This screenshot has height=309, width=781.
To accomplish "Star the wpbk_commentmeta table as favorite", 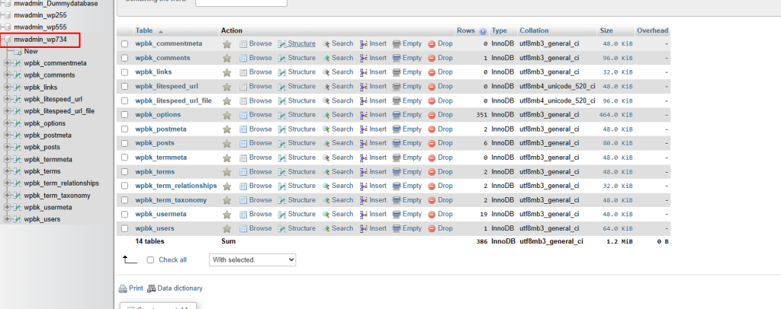I will [x=227, y=44].
